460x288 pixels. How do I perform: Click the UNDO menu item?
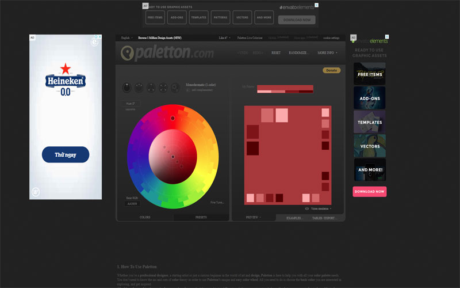pos(243,53)
